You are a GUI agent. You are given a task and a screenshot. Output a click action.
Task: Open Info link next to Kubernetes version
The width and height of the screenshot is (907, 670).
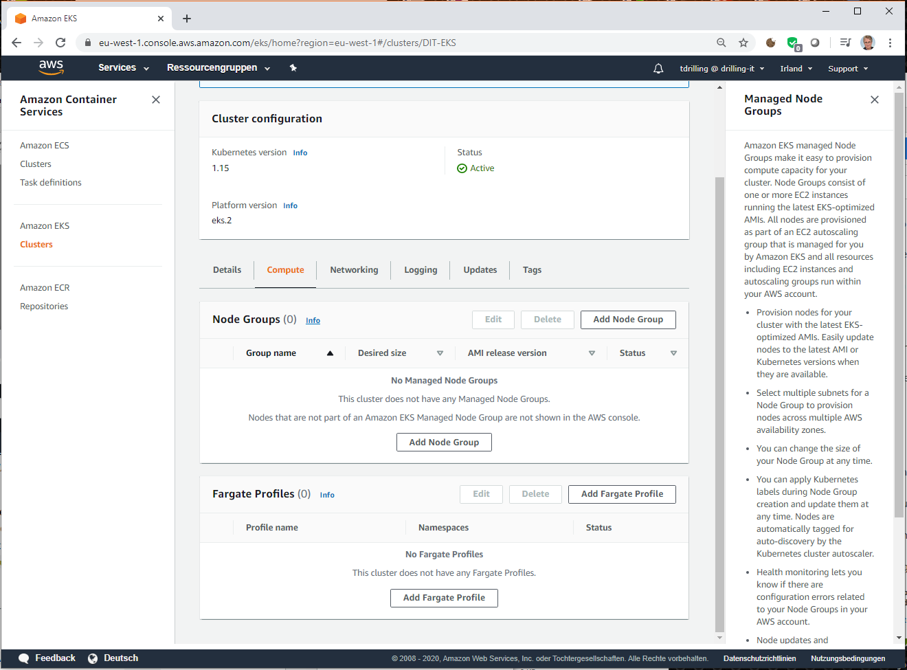[x=300, y=153]
